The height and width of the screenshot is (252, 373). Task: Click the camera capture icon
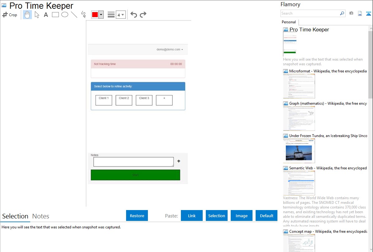point(351,13)
